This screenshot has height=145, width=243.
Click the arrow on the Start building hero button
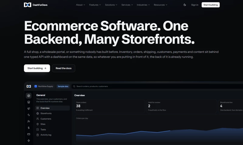pyautogui.click(x=45, y=68)
